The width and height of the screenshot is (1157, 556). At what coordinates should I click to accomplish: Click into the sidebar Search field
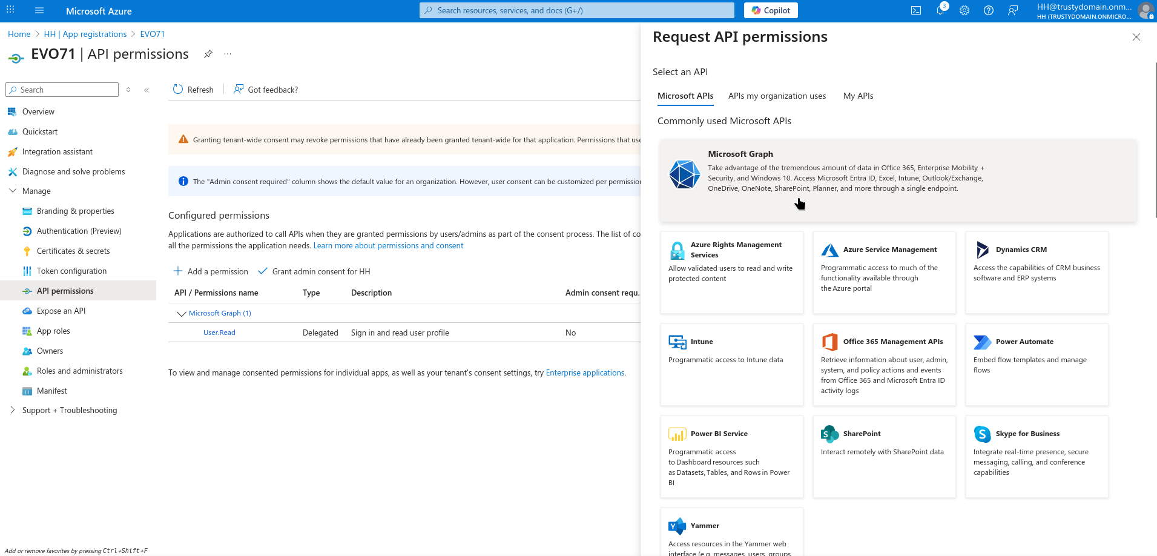tap(61, 89)
